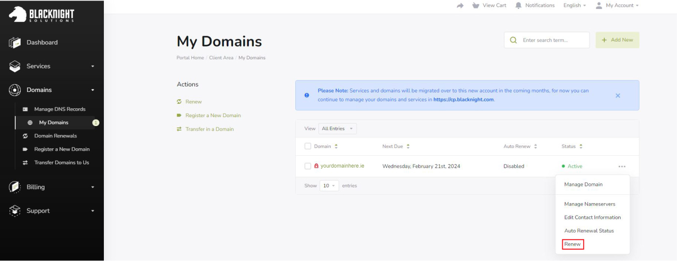This screenshot has height=261, width=677.
Task: Click the My Domains globe icon
Action: click(x=30, y=123)
